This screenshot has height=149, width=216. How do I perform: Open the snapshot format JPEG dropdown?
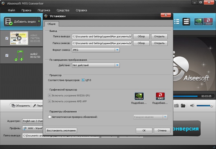click(x=96, y=50)
